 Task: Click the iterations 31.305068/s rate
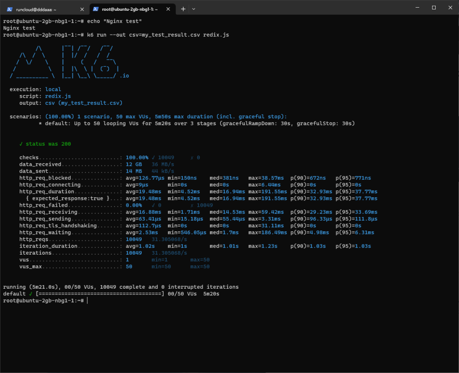169,253
